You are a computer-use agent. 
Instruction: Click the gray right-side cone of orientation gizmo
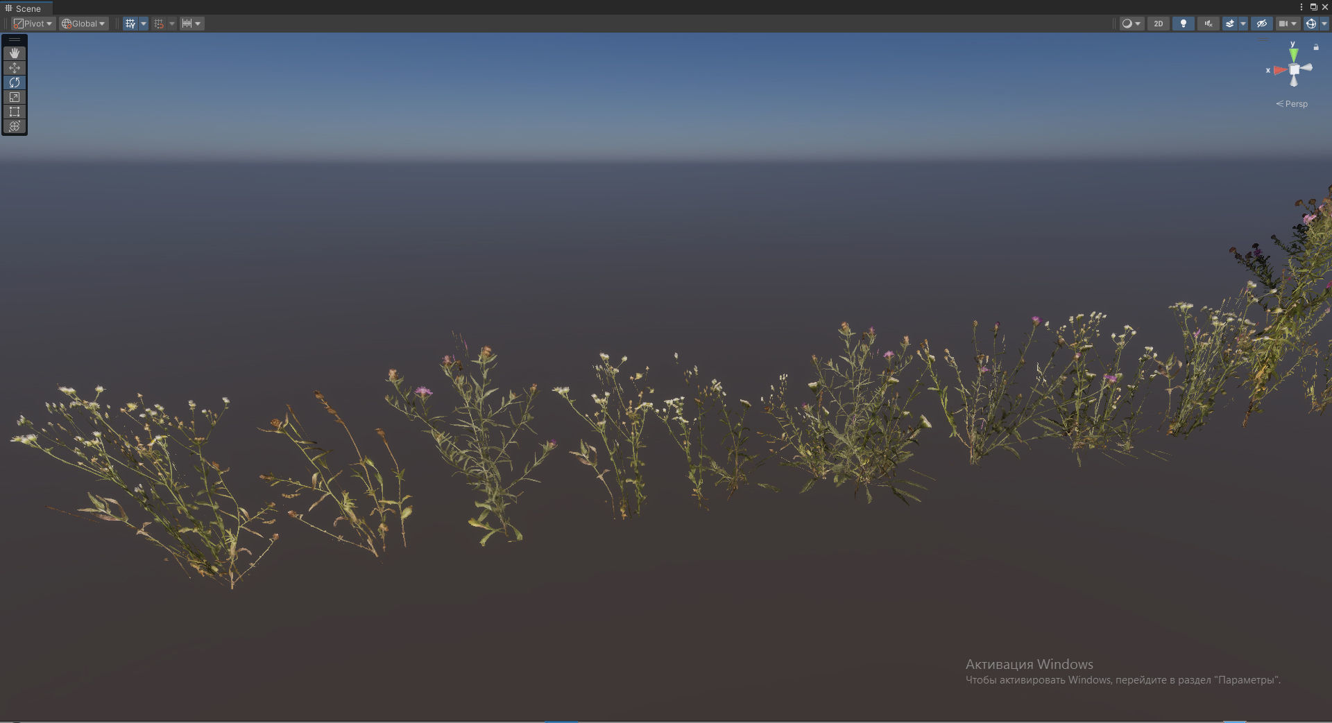[1307, 67]
